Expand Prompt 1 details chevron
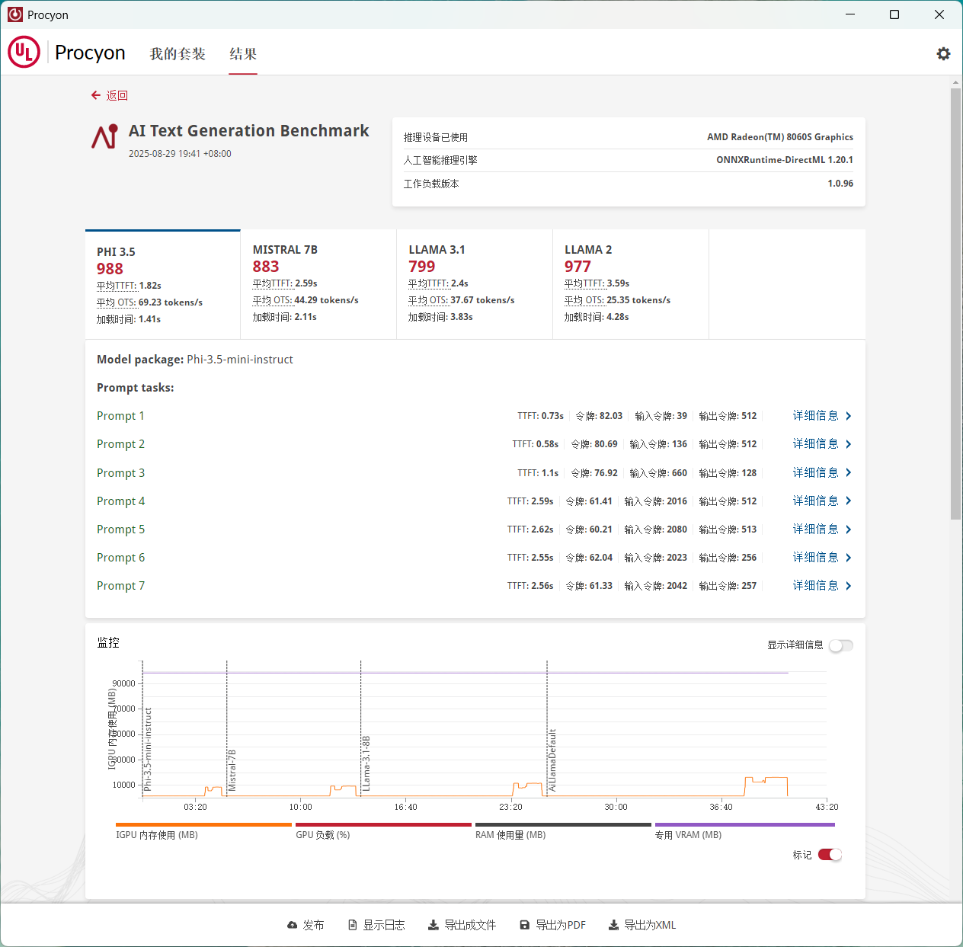Image resolution: width=963 pixels, height=947 pixels. (849, 416)
